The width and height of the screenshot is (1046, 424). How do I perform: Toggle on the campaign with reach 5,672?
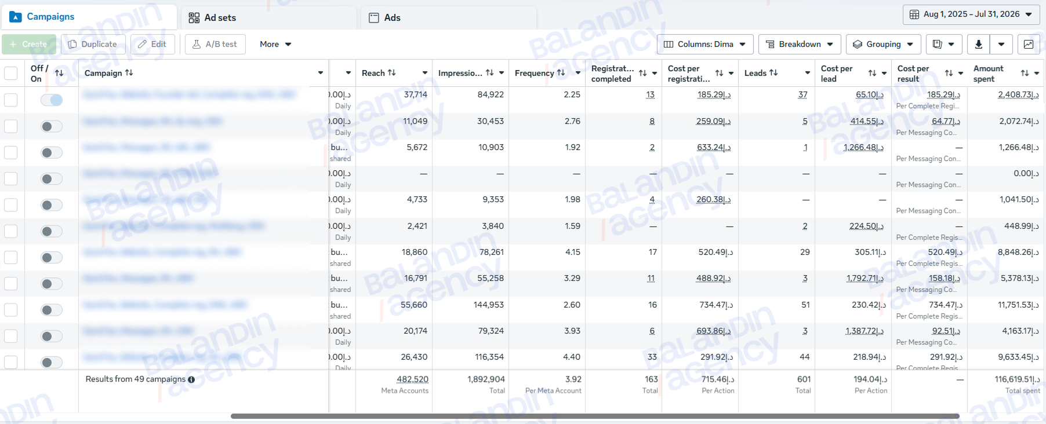(52, 153)
